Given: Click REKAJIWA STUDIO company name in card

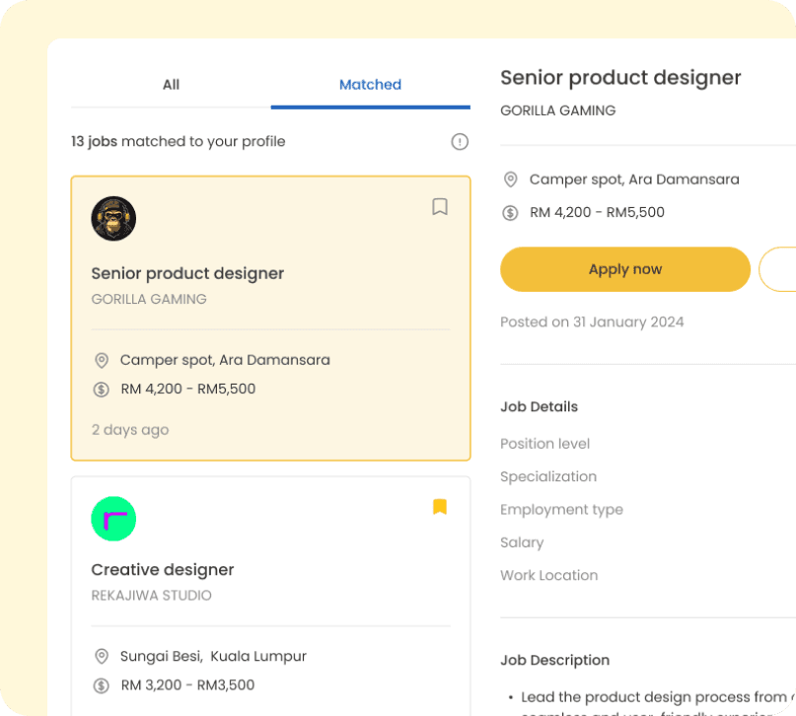Looking at the screenshot, I should [151, 596].
